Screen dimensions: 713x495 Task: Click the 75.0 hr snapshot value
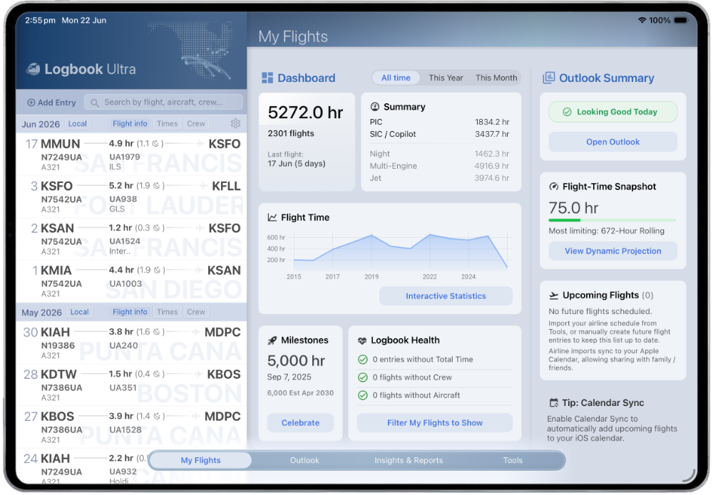pyautogui.click(x=573, y=209)
